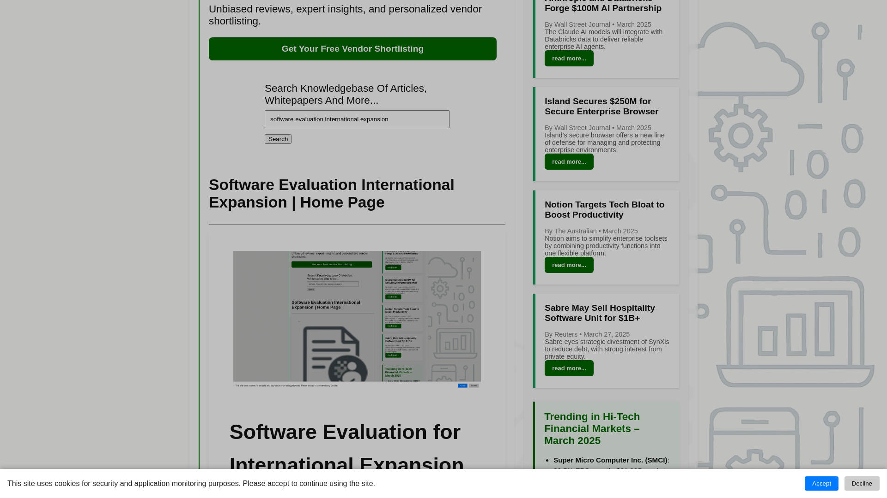The height and width of the screenshot is (498, 887).
Task: Read more on Island Secure Enterprise Browser
Action: pos(569,162)
